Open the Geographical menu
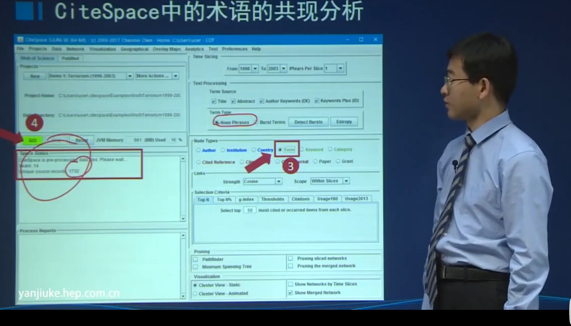Viewport: 571px width, 326px height. click(134, 49)
